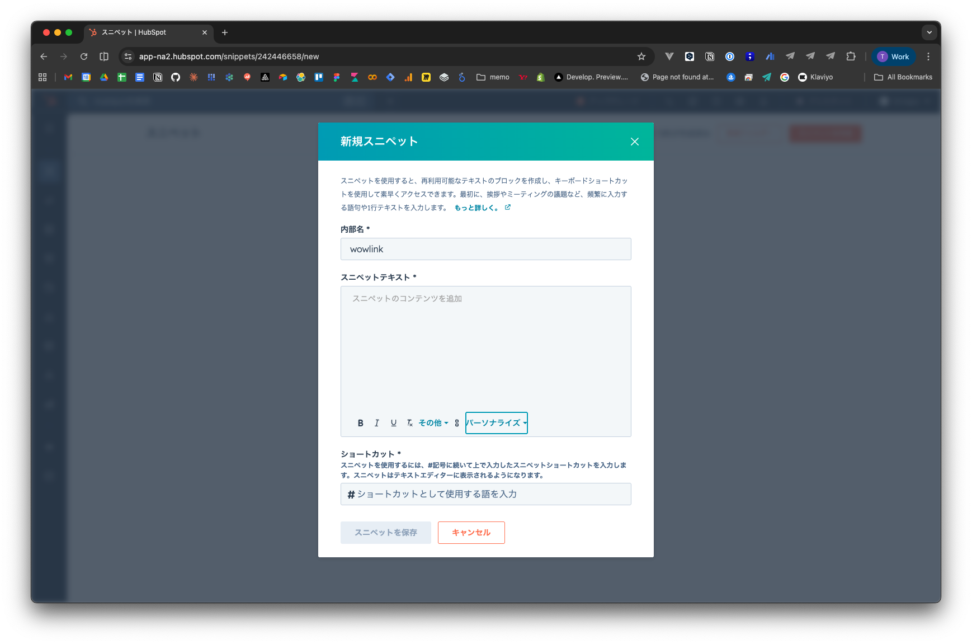Open the Develop. Preview.... bookmark

[x=591, y=77]
